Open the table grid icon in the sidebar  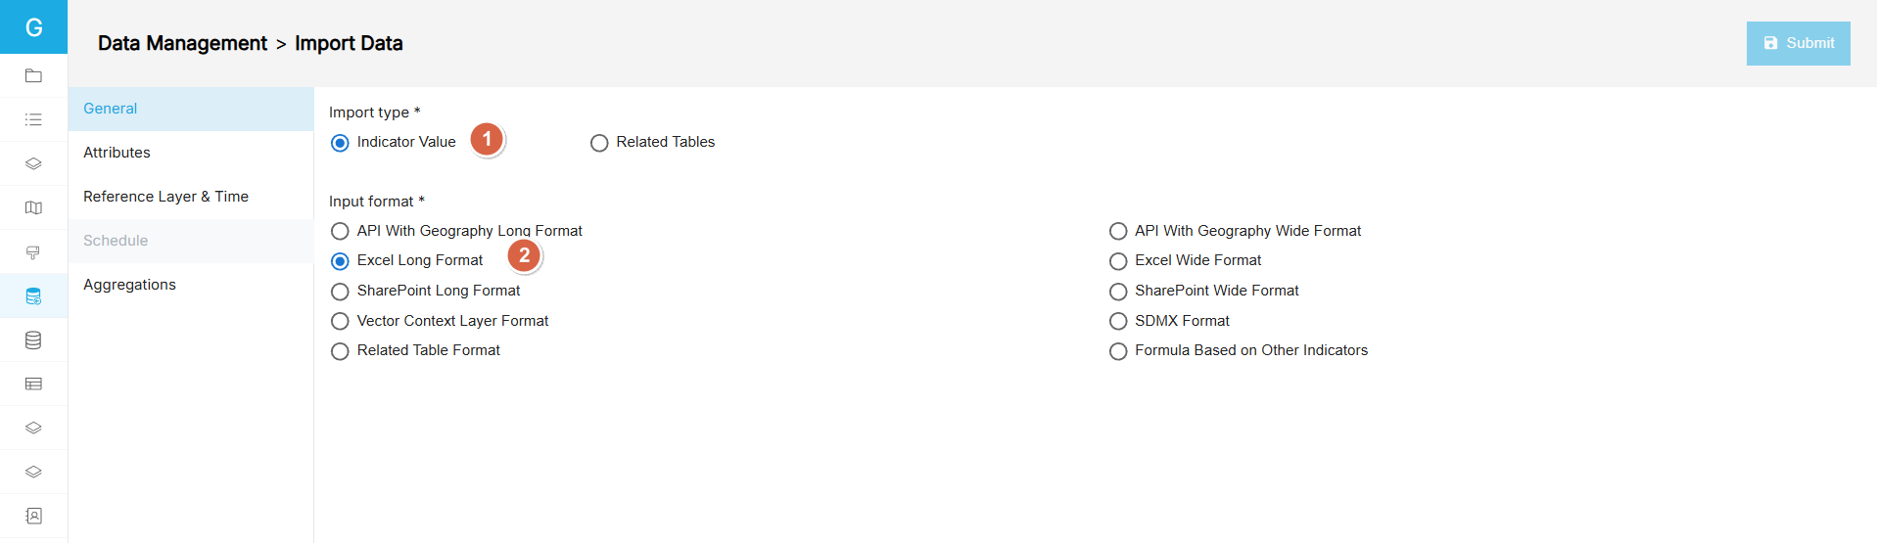point(33,384)
